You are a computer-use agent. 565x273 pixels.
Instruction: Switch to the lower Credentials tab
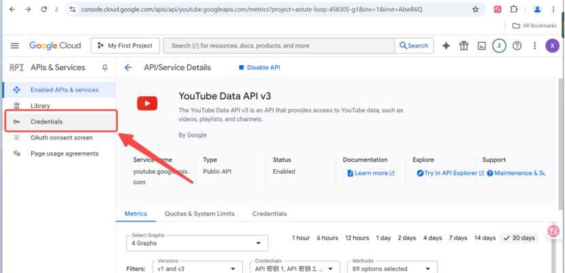click(270, 214)
